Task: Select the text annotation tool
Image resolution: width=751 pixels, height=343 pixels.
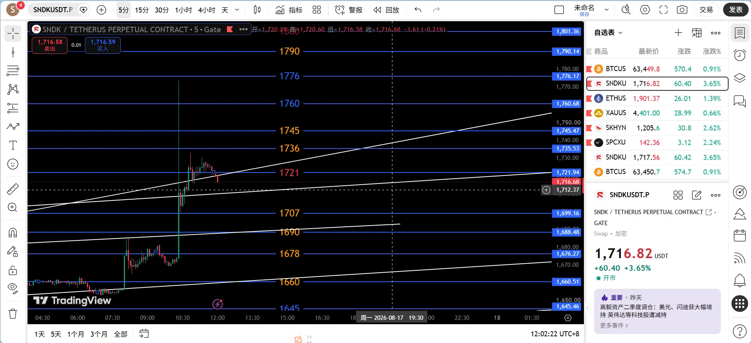Action: pyautogui.click(x=13, y=145)
